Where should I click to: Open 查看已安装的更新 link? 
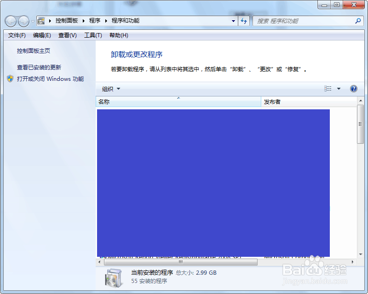pos(39,68)
